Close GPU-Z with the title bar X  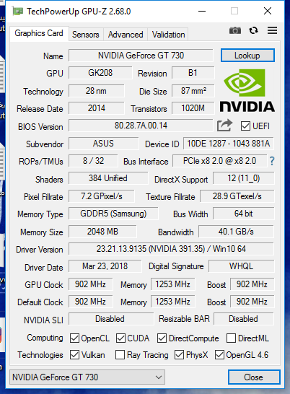(x=268, y=11)
